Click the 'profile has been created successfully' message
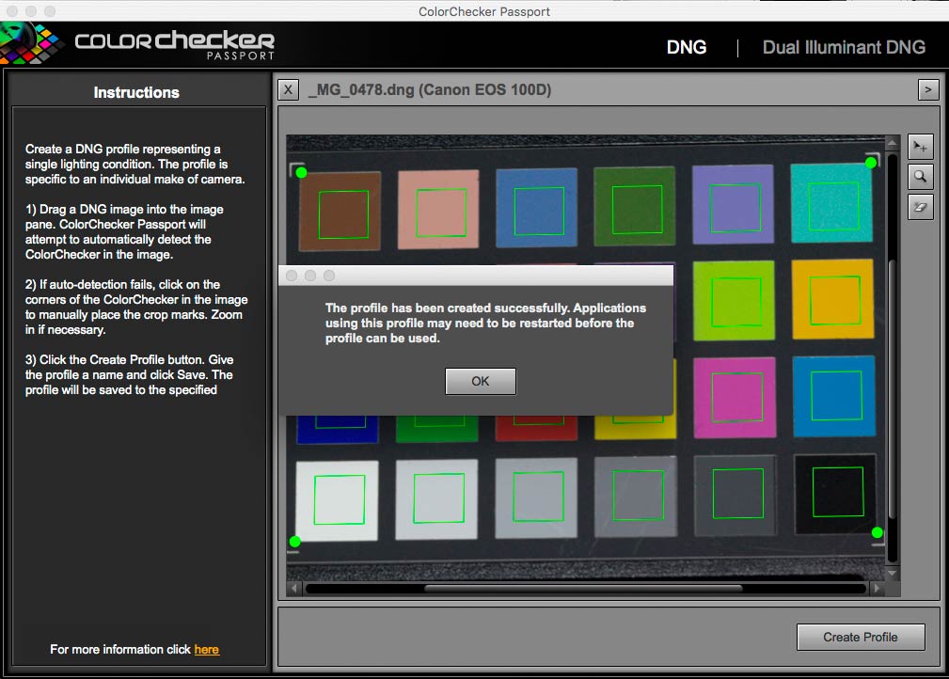Viewport: 949px width, 679px height. 485,324
